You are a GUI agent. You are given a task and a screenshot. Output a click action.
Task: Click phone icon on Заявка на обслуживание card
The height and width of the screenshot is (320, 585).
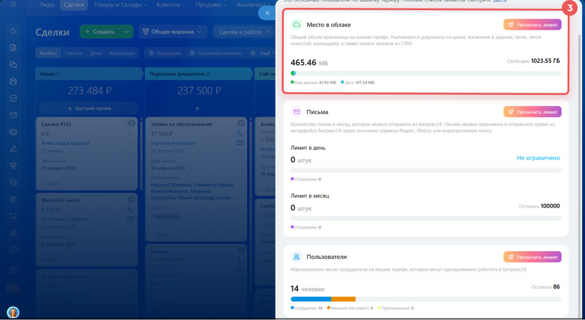click(240, 133)
